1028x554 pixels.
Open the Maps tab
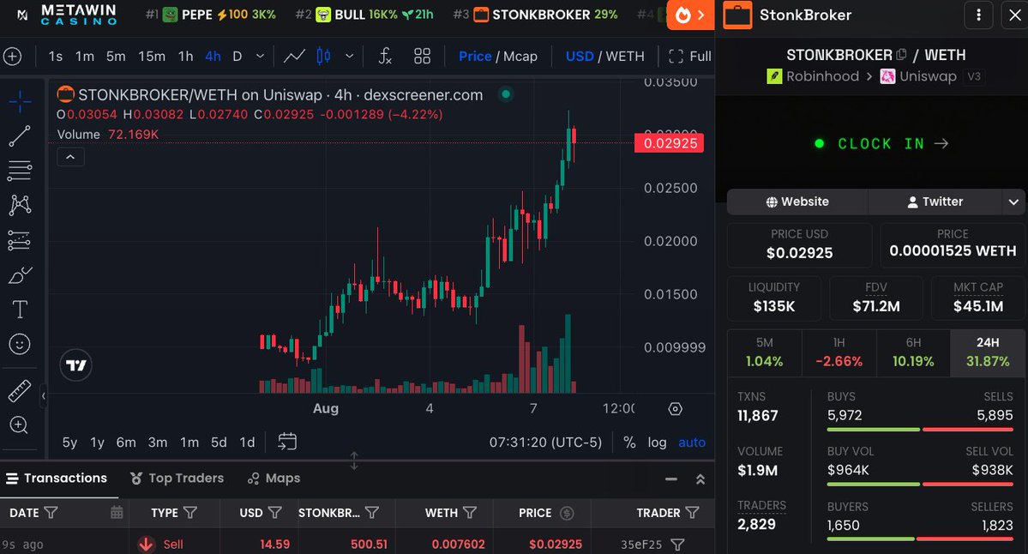[274, 479]
